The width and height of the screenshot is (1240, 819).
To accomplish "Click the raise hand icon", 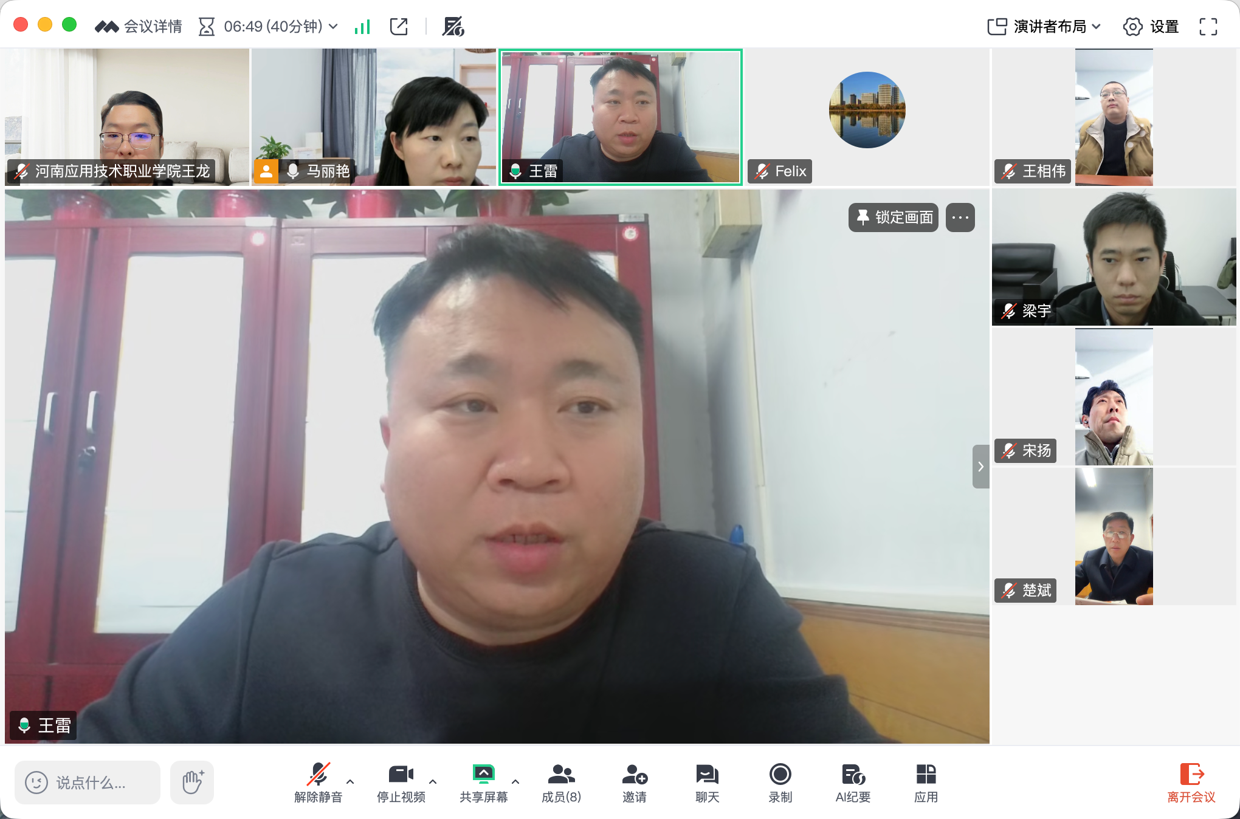I will (192, 782).
